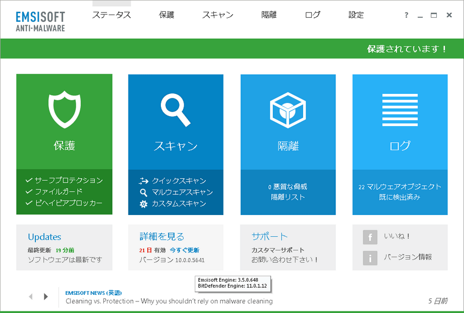Click 隔離 label in quarantine tile
Image resolution: width=464 pixels, height=313 pixels.
click(288, 146)
